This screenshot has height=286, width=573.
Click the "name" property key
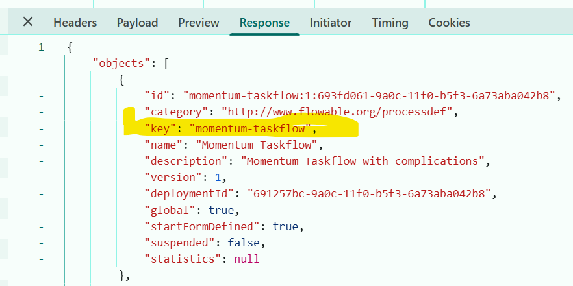(x=164, y=145)
